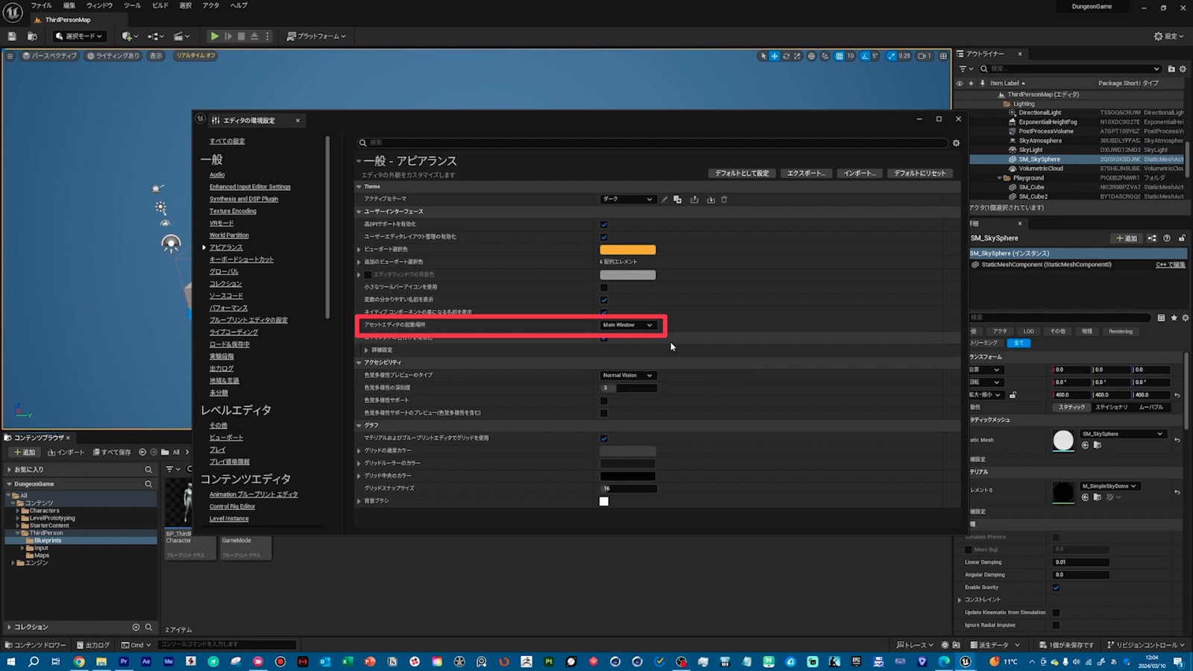Open the active theme dropdown showing ダーク
The height and width of the screenshot is (671, 1193).
[x=628, y=199]
